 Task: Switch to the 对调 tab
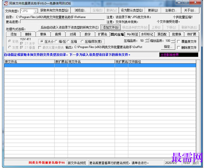73,34
